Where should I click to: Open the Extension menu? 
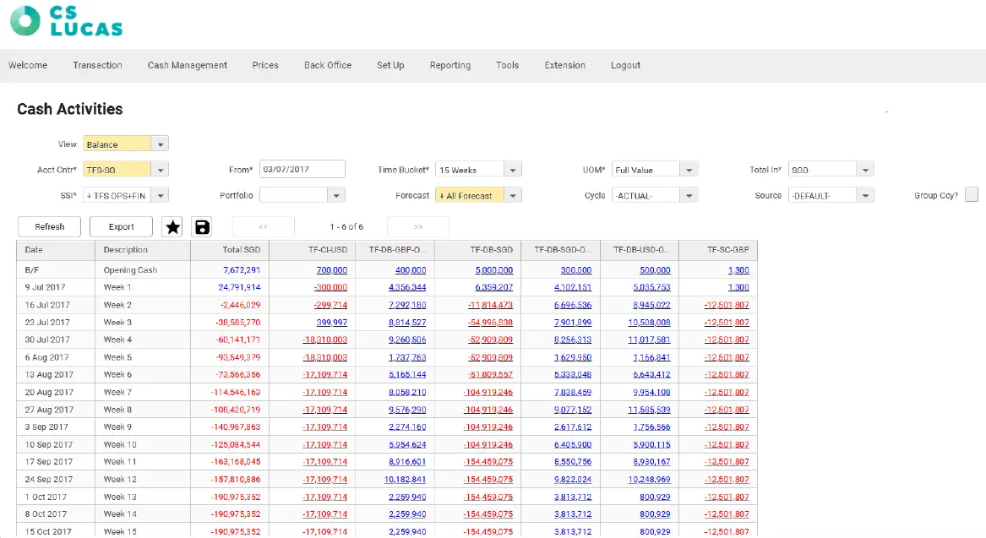coord(564,65)
